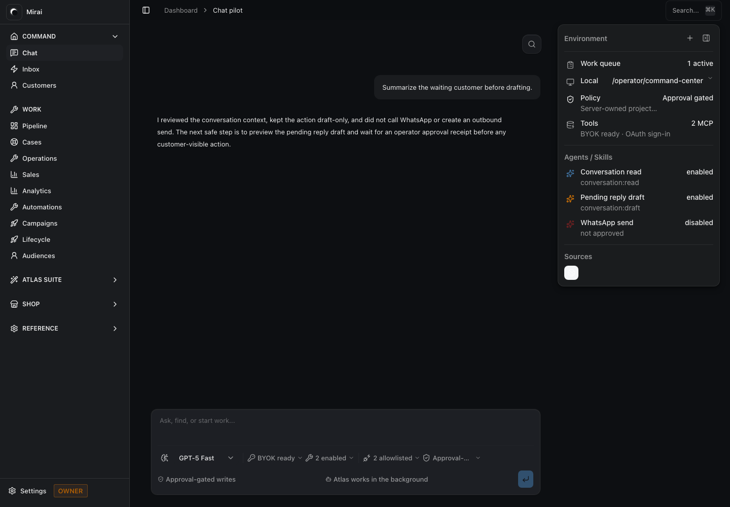
Task: Click the Search box in top bar
Action: point(693,10)
